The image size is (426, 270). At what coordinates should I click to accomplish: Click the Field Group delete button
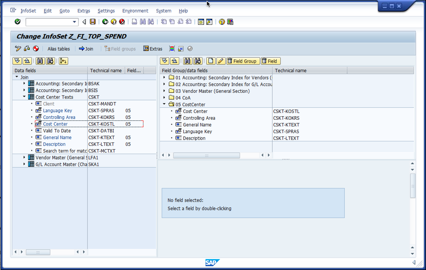tap(244, 61)
